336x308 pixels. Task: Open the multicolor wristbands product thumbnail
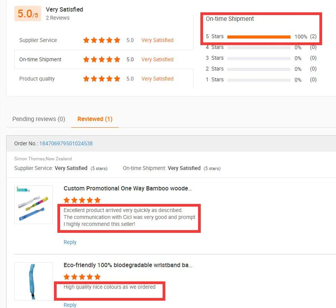click(34, 205)
